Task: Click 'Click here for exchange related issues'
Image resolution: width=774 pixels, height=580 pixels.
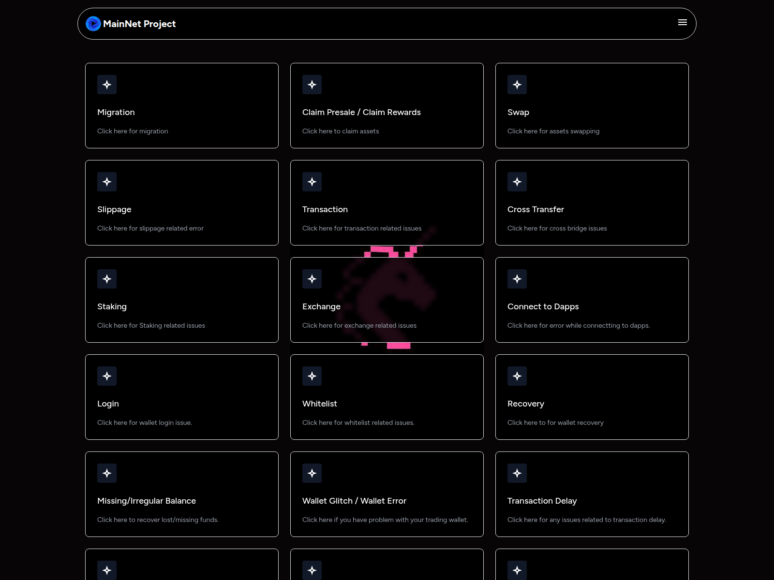Action: point(359,325)
